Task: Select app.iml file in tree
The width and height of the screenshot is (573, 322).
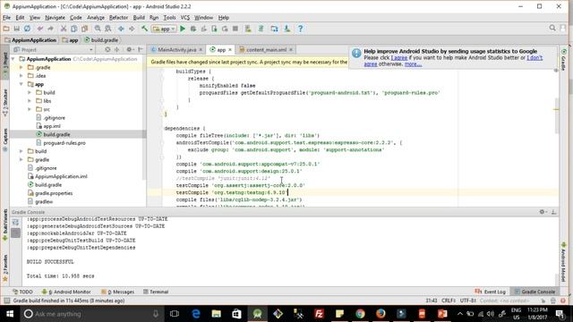Action: pos(52,126)
